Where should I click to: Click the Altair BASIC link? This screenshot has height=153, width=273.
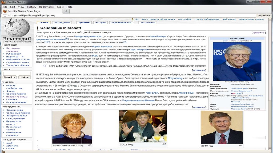point(152,93)
